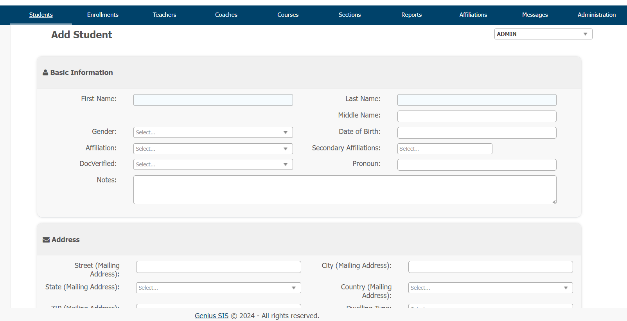Screen dimensions: 627x321
Task: Open the Administration menu
Action: pos(596,15)
